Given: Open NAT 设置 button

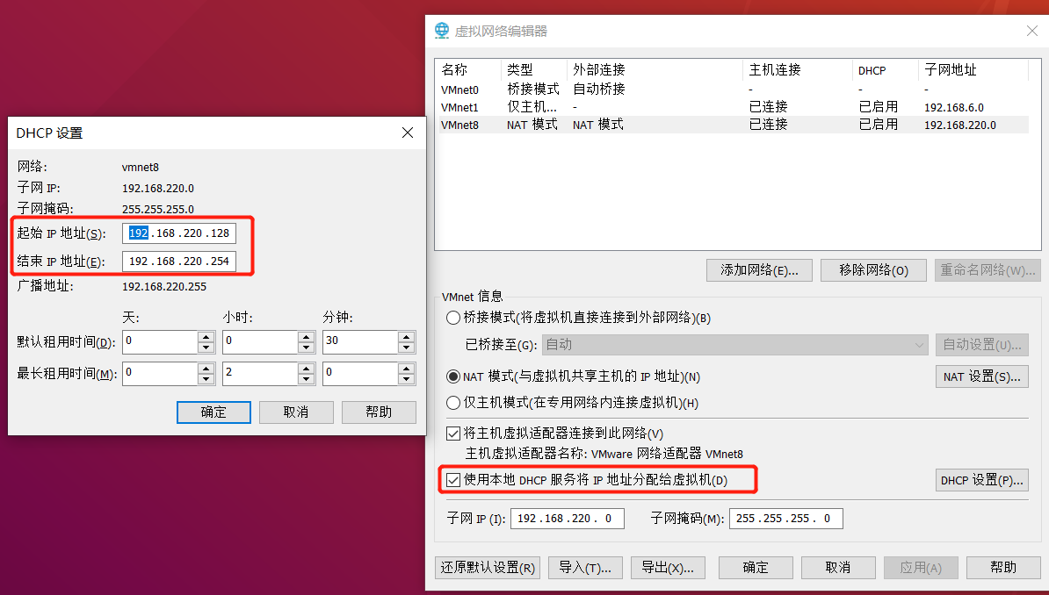Looking at the screenshot, I should (981, 377).
